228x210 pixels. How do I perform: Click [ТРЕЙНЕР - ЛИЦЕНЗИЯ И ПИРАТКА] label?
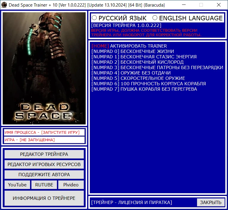tap(131, 203)
